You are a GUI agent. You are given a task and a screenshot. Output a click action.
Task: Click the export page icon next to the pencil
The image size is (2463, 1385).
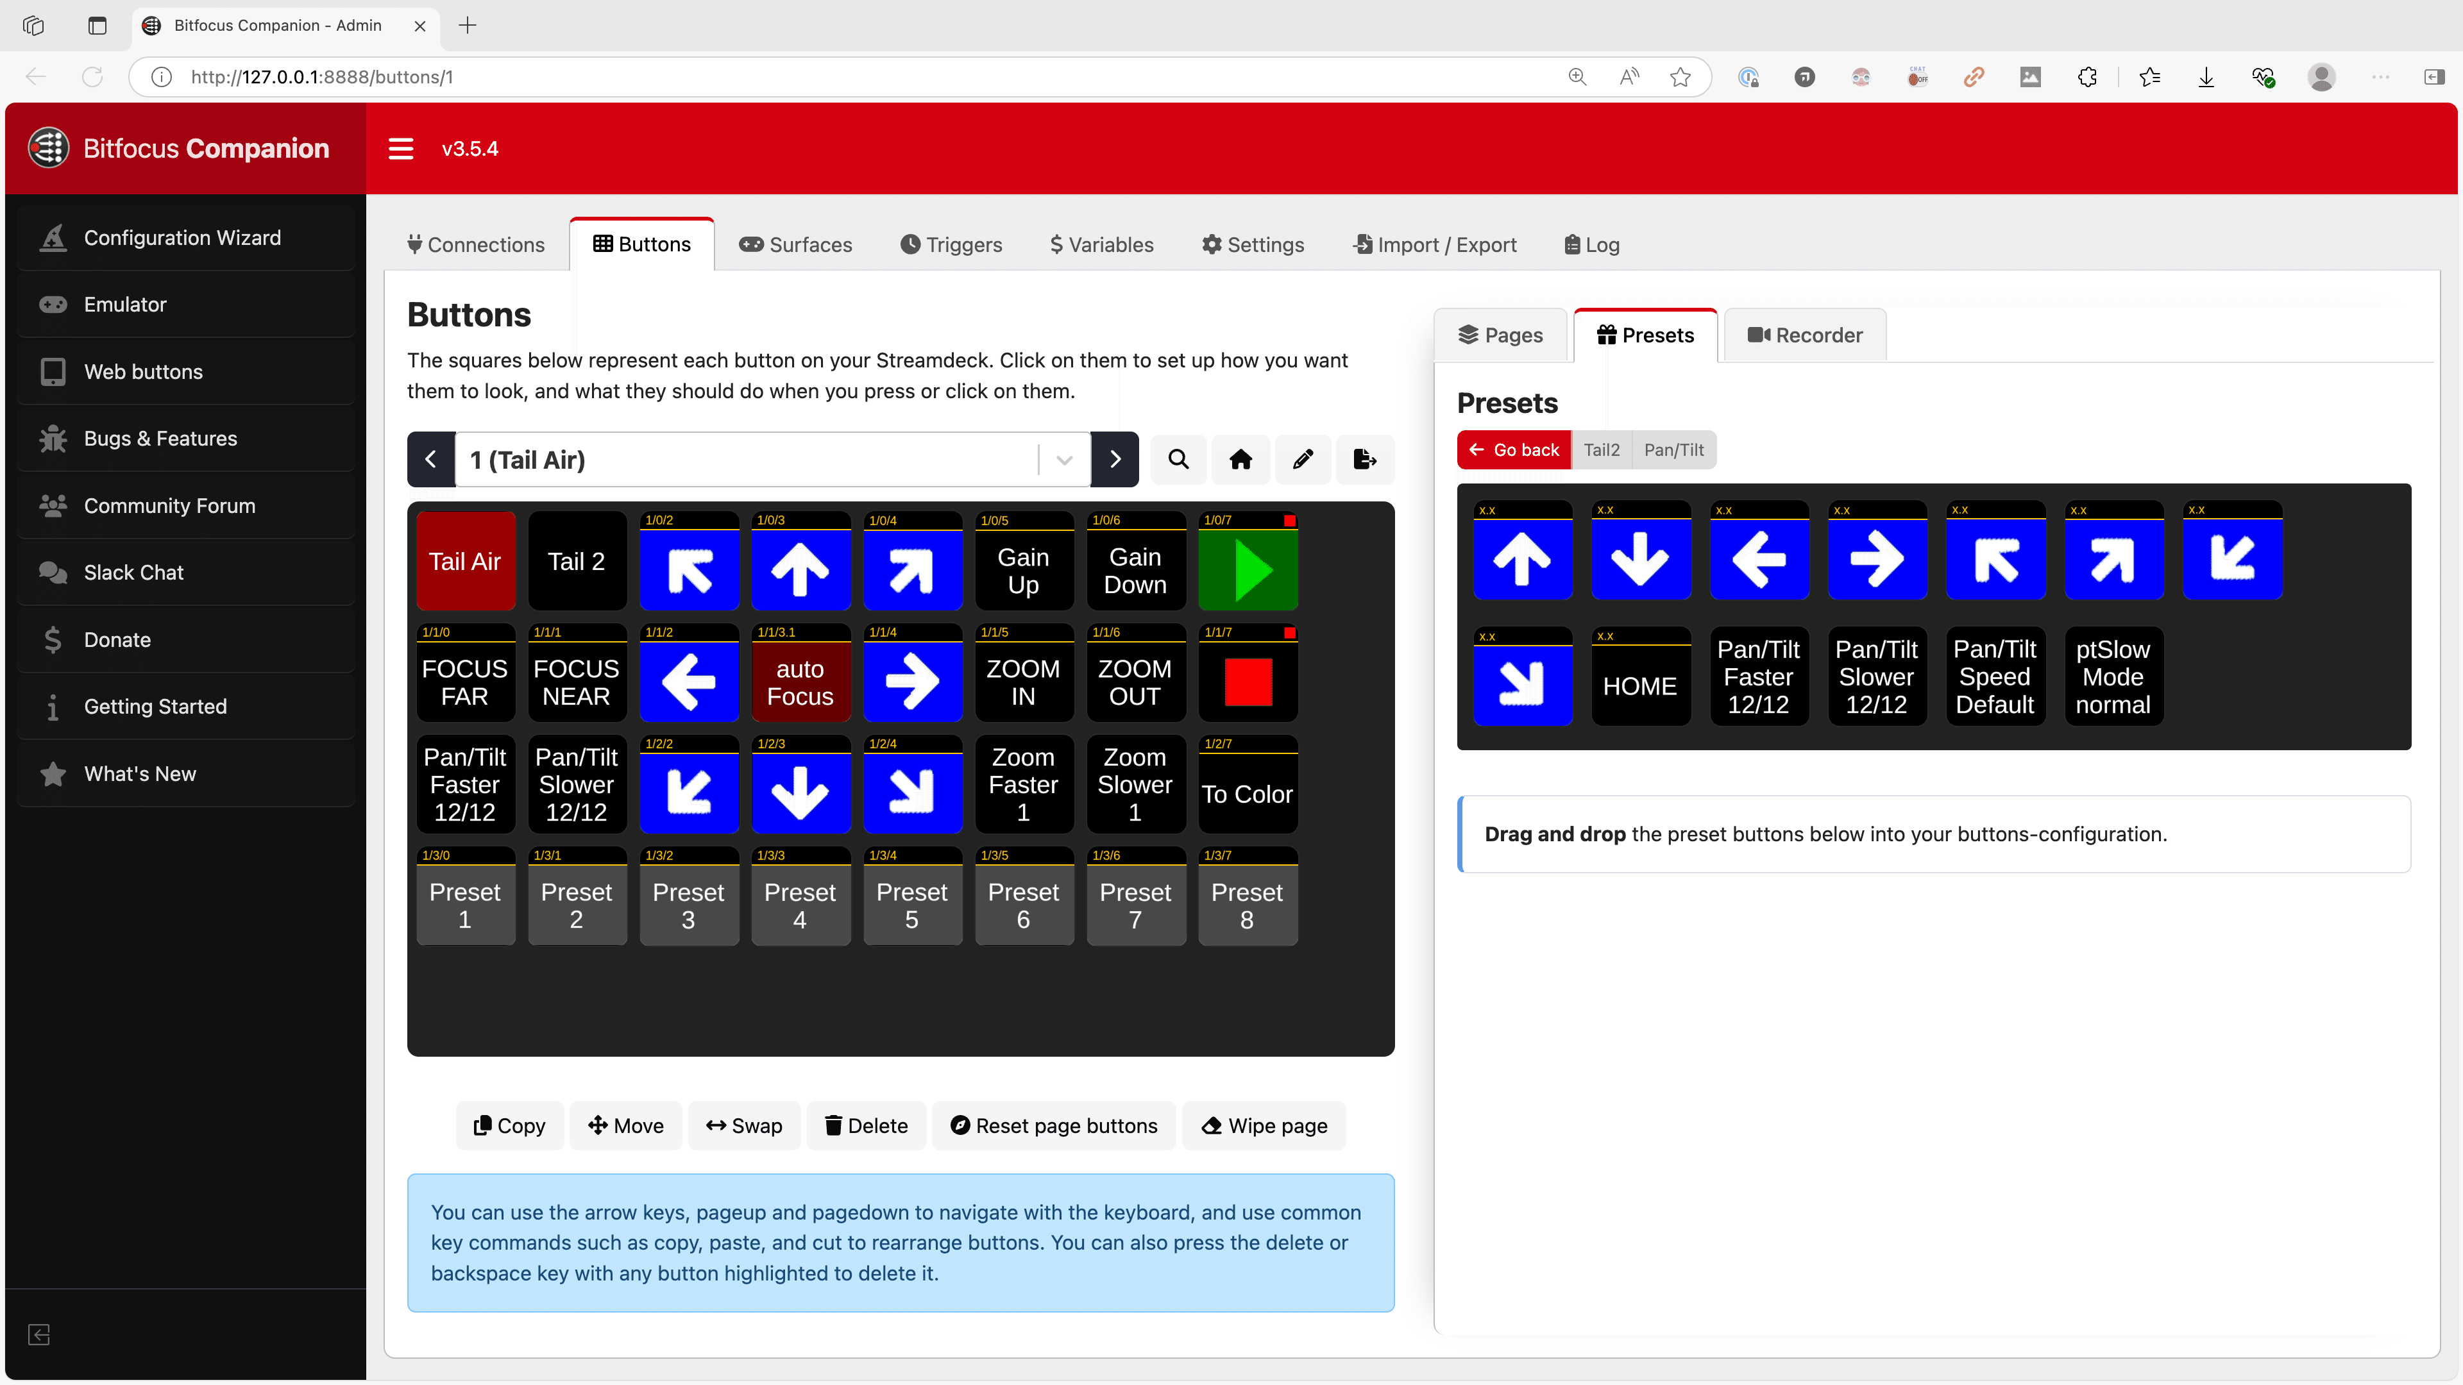(1364, 459)
